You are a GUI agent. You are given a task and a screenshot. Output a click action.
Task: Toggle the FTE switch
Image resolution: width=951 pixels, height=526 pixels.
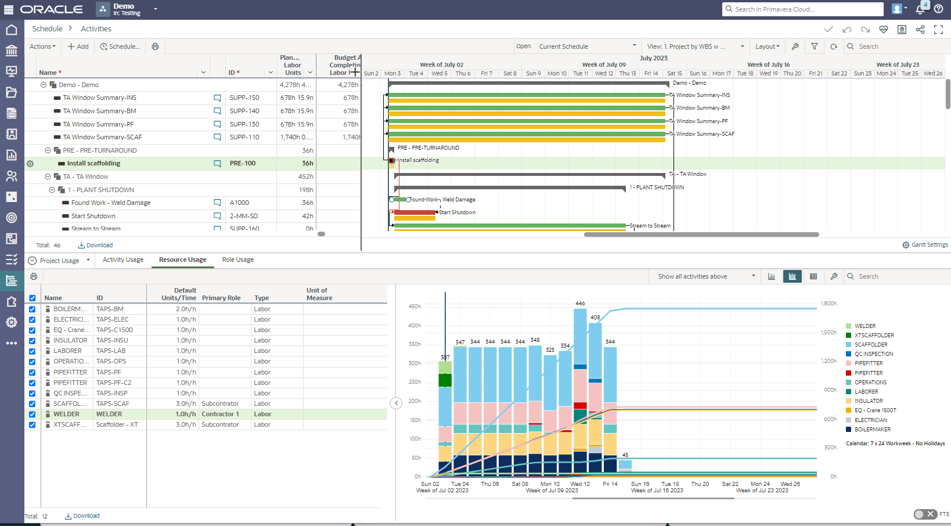(924, 514)
